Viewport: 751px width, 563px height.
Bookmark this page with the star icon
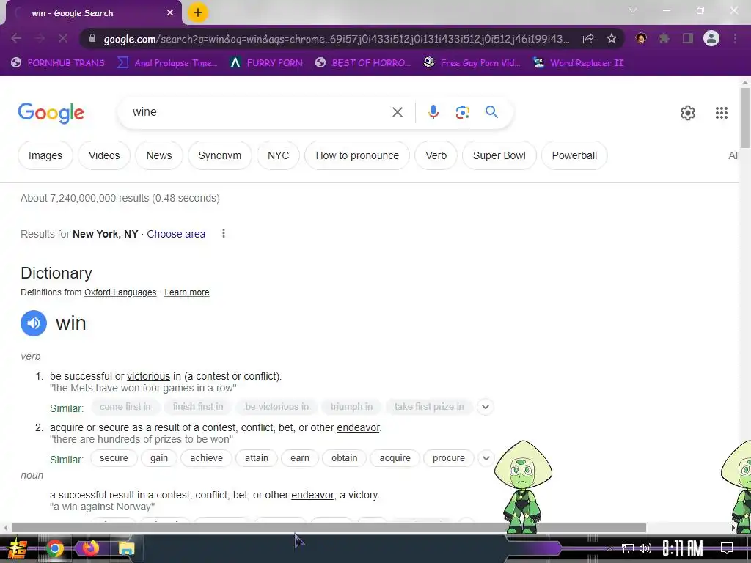pos(611,38)
